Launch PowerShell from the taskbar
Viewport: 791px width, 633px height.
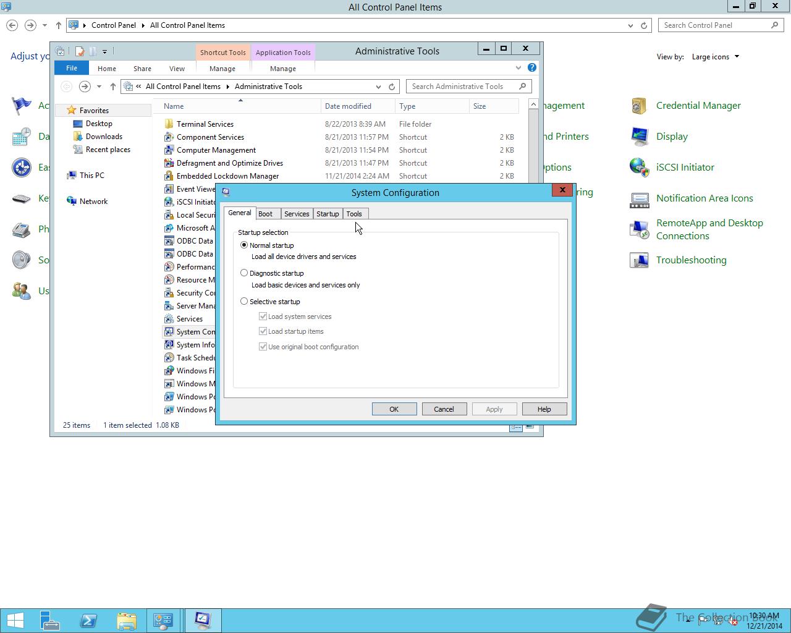tap(88, 621)
